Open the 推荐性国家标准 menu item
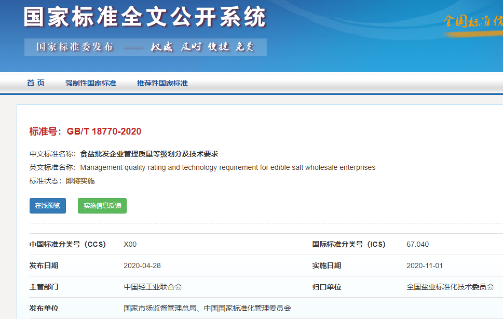This screenshot has height=319, width=503. [x=162, y=83]
